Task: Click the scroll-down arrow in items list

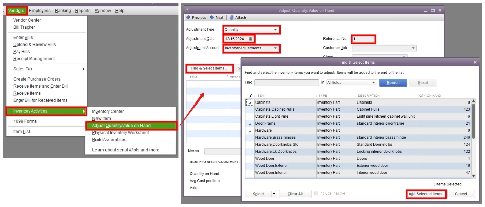Action: point(473,176)
